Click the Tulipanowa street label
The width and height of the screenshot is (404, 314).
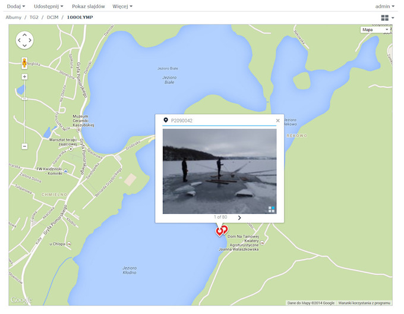coord(23,189)
